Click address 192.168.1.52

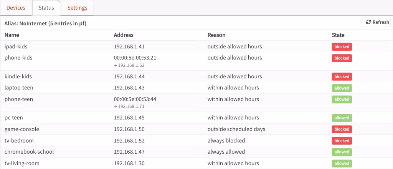[129, 141]
